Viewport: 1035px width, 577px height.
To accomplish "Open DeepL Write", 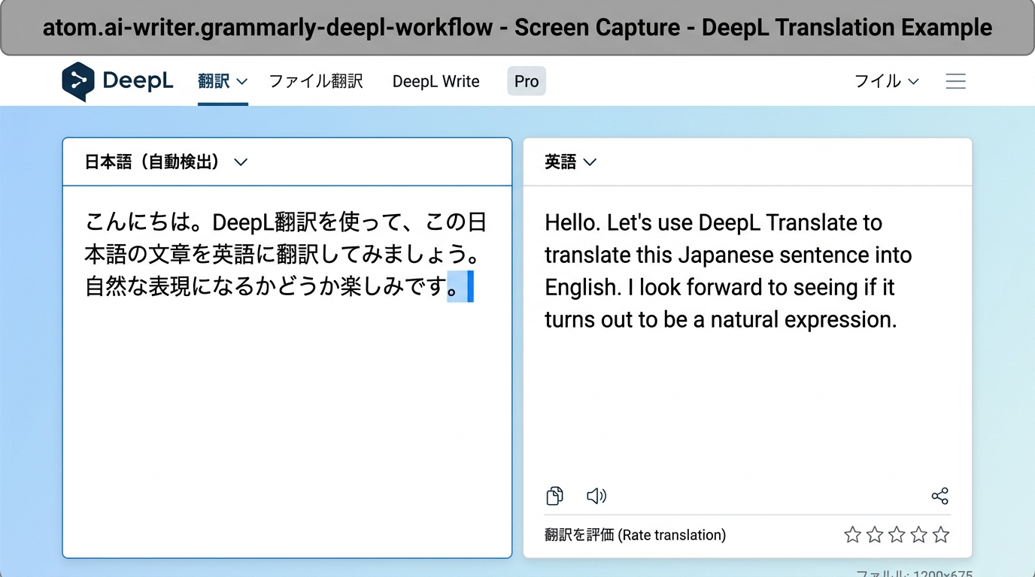I will pos(436,81).
